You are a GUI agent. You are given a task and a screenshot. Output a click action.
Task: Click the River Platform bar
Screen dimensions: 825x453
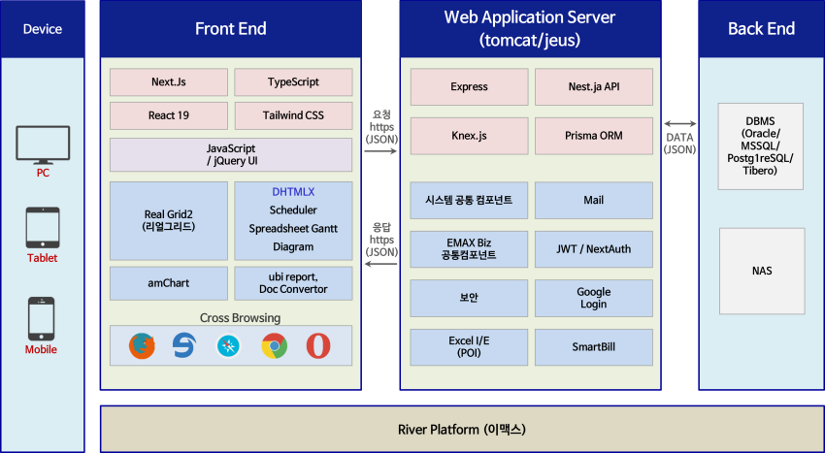click(x=462, y=430)
